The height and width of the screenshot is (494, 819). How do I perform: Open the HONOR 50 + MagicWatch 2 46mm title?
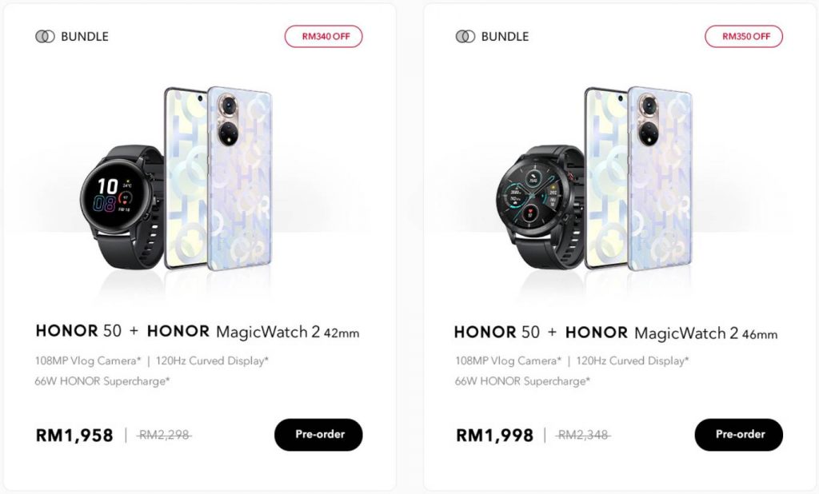tap(616, 333)
